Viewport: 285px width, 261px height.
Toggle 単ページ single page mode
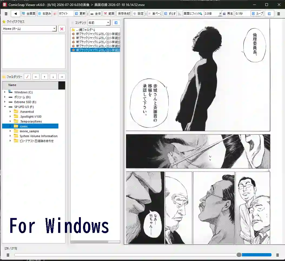154,14
